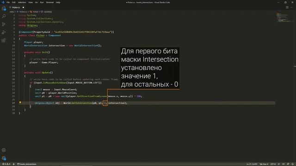Open the Run menu
Viewport: 296px width, 166px height.
click(42, 2)
